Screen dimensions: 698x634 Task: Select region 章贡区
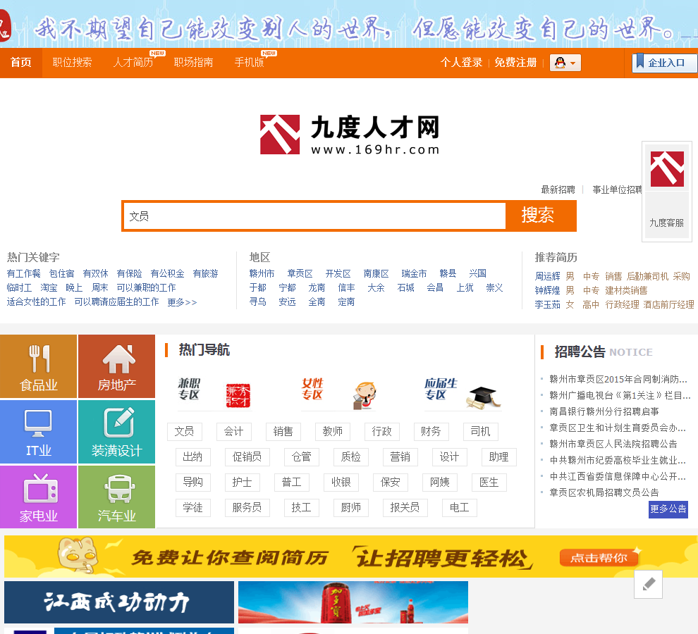tap(300, 273)
